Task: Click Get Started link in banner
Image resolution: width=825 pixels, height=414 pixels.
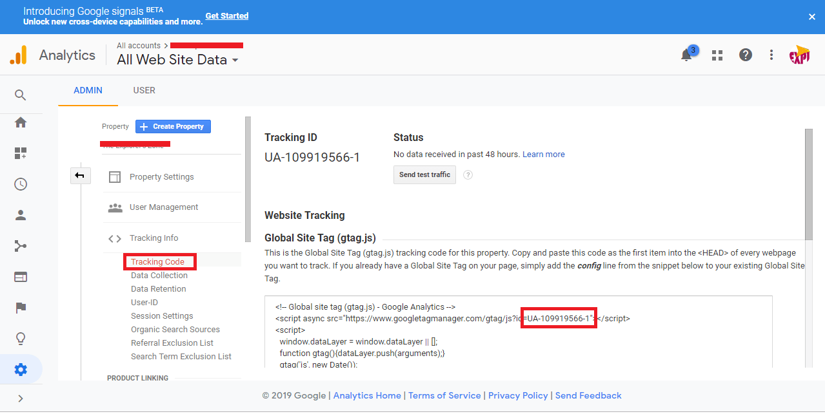Action: click(x=227, y=15)
